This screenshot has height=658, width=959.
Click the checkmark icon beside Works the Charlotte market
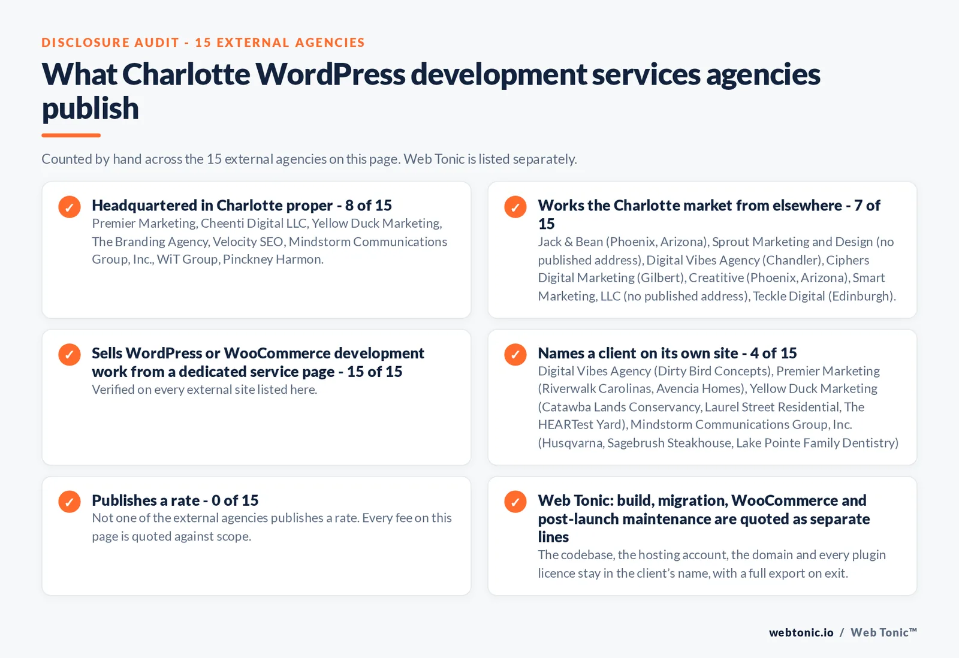point(515,207)
